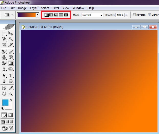Image resolution: width=159 pixels, height=134 pixels.
Task: Switch to Quick Mask mode
Action: (10, 115)
